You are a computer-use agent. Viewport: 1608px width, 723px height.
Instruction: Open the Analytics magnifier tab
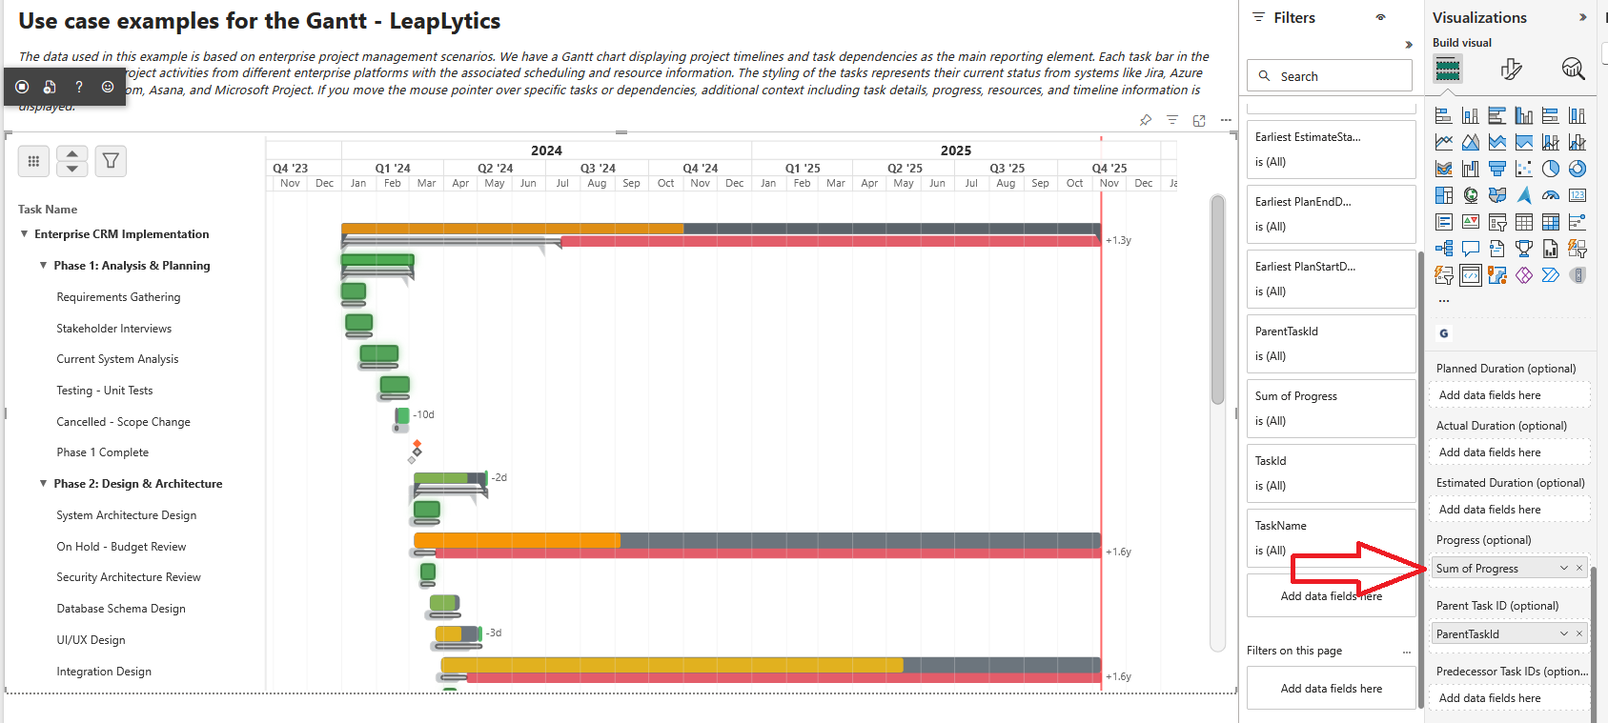click(x=1573, y=69)
